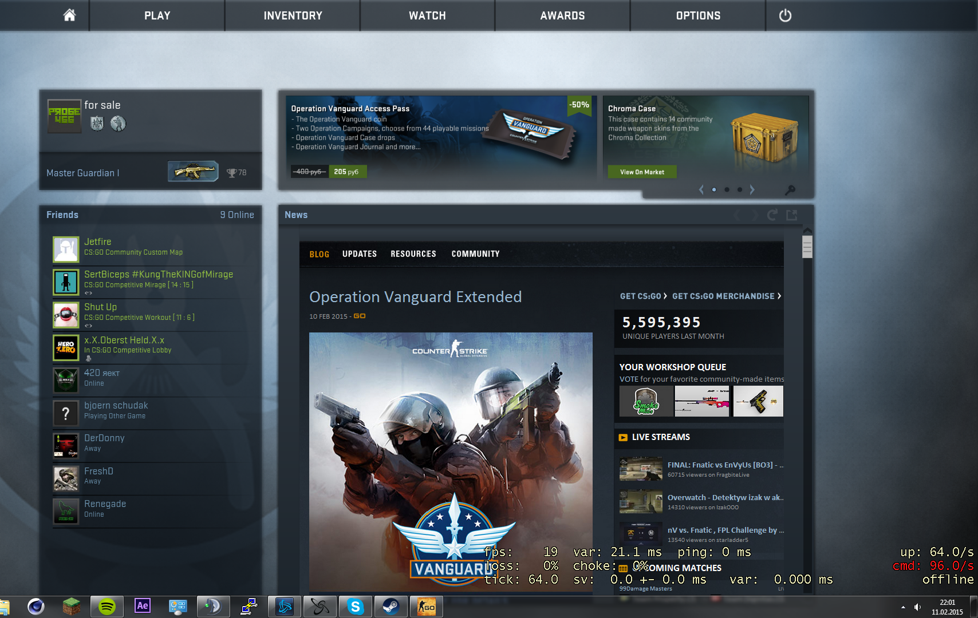Click the PROGE 466 profile avatar
The width and height of the screenshot is (978, 618).
(64, 116)
